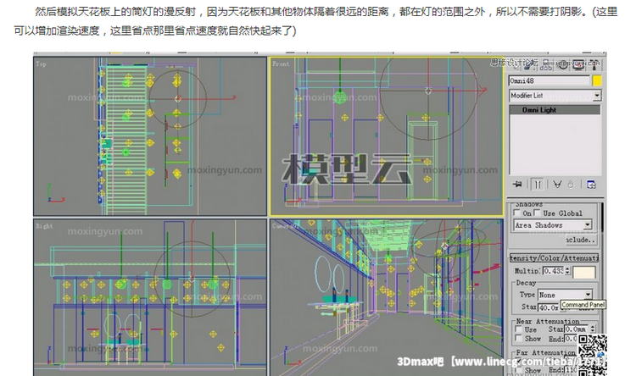Enable Near Attenuation Show checkbox

(x=518, y=338)
